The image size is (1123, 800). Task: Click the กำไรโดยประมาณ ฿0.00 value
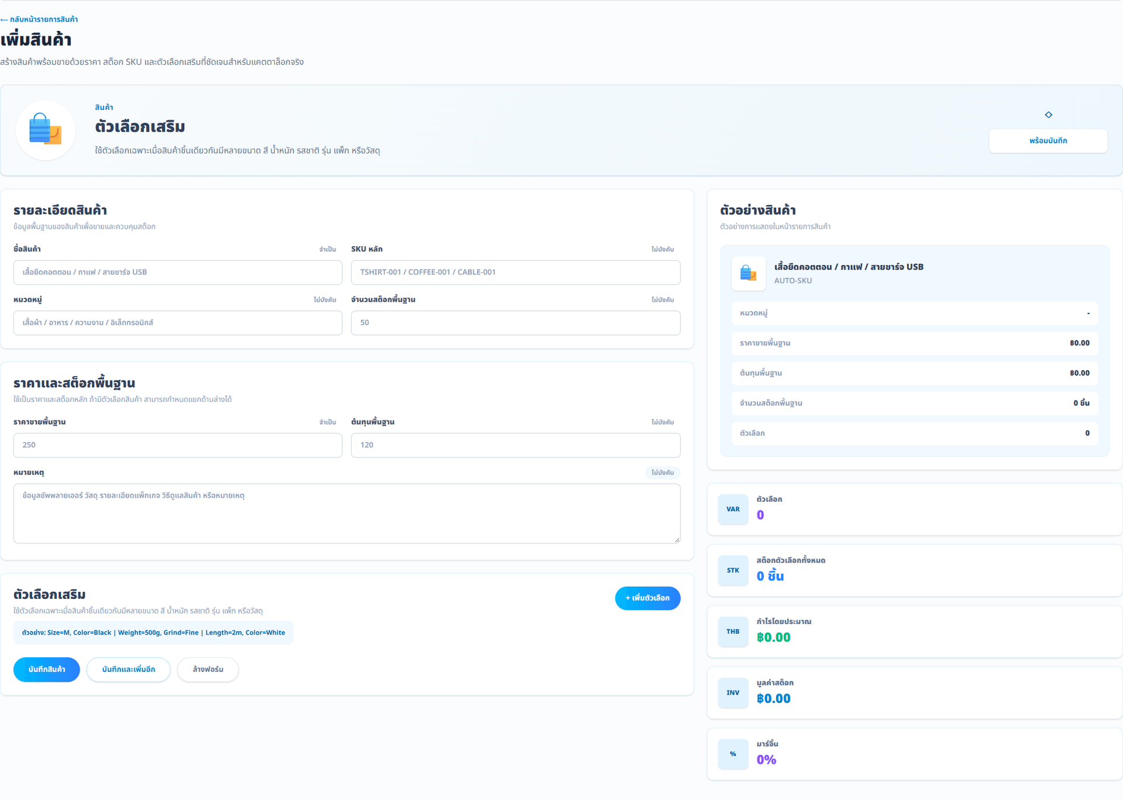(773, 637)
